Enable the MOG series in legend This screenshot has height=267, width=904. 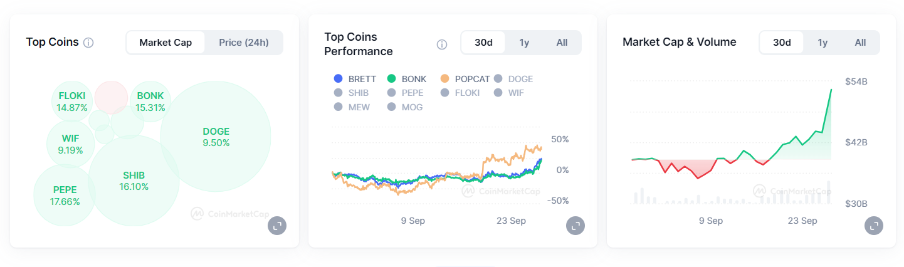(407, 107)
